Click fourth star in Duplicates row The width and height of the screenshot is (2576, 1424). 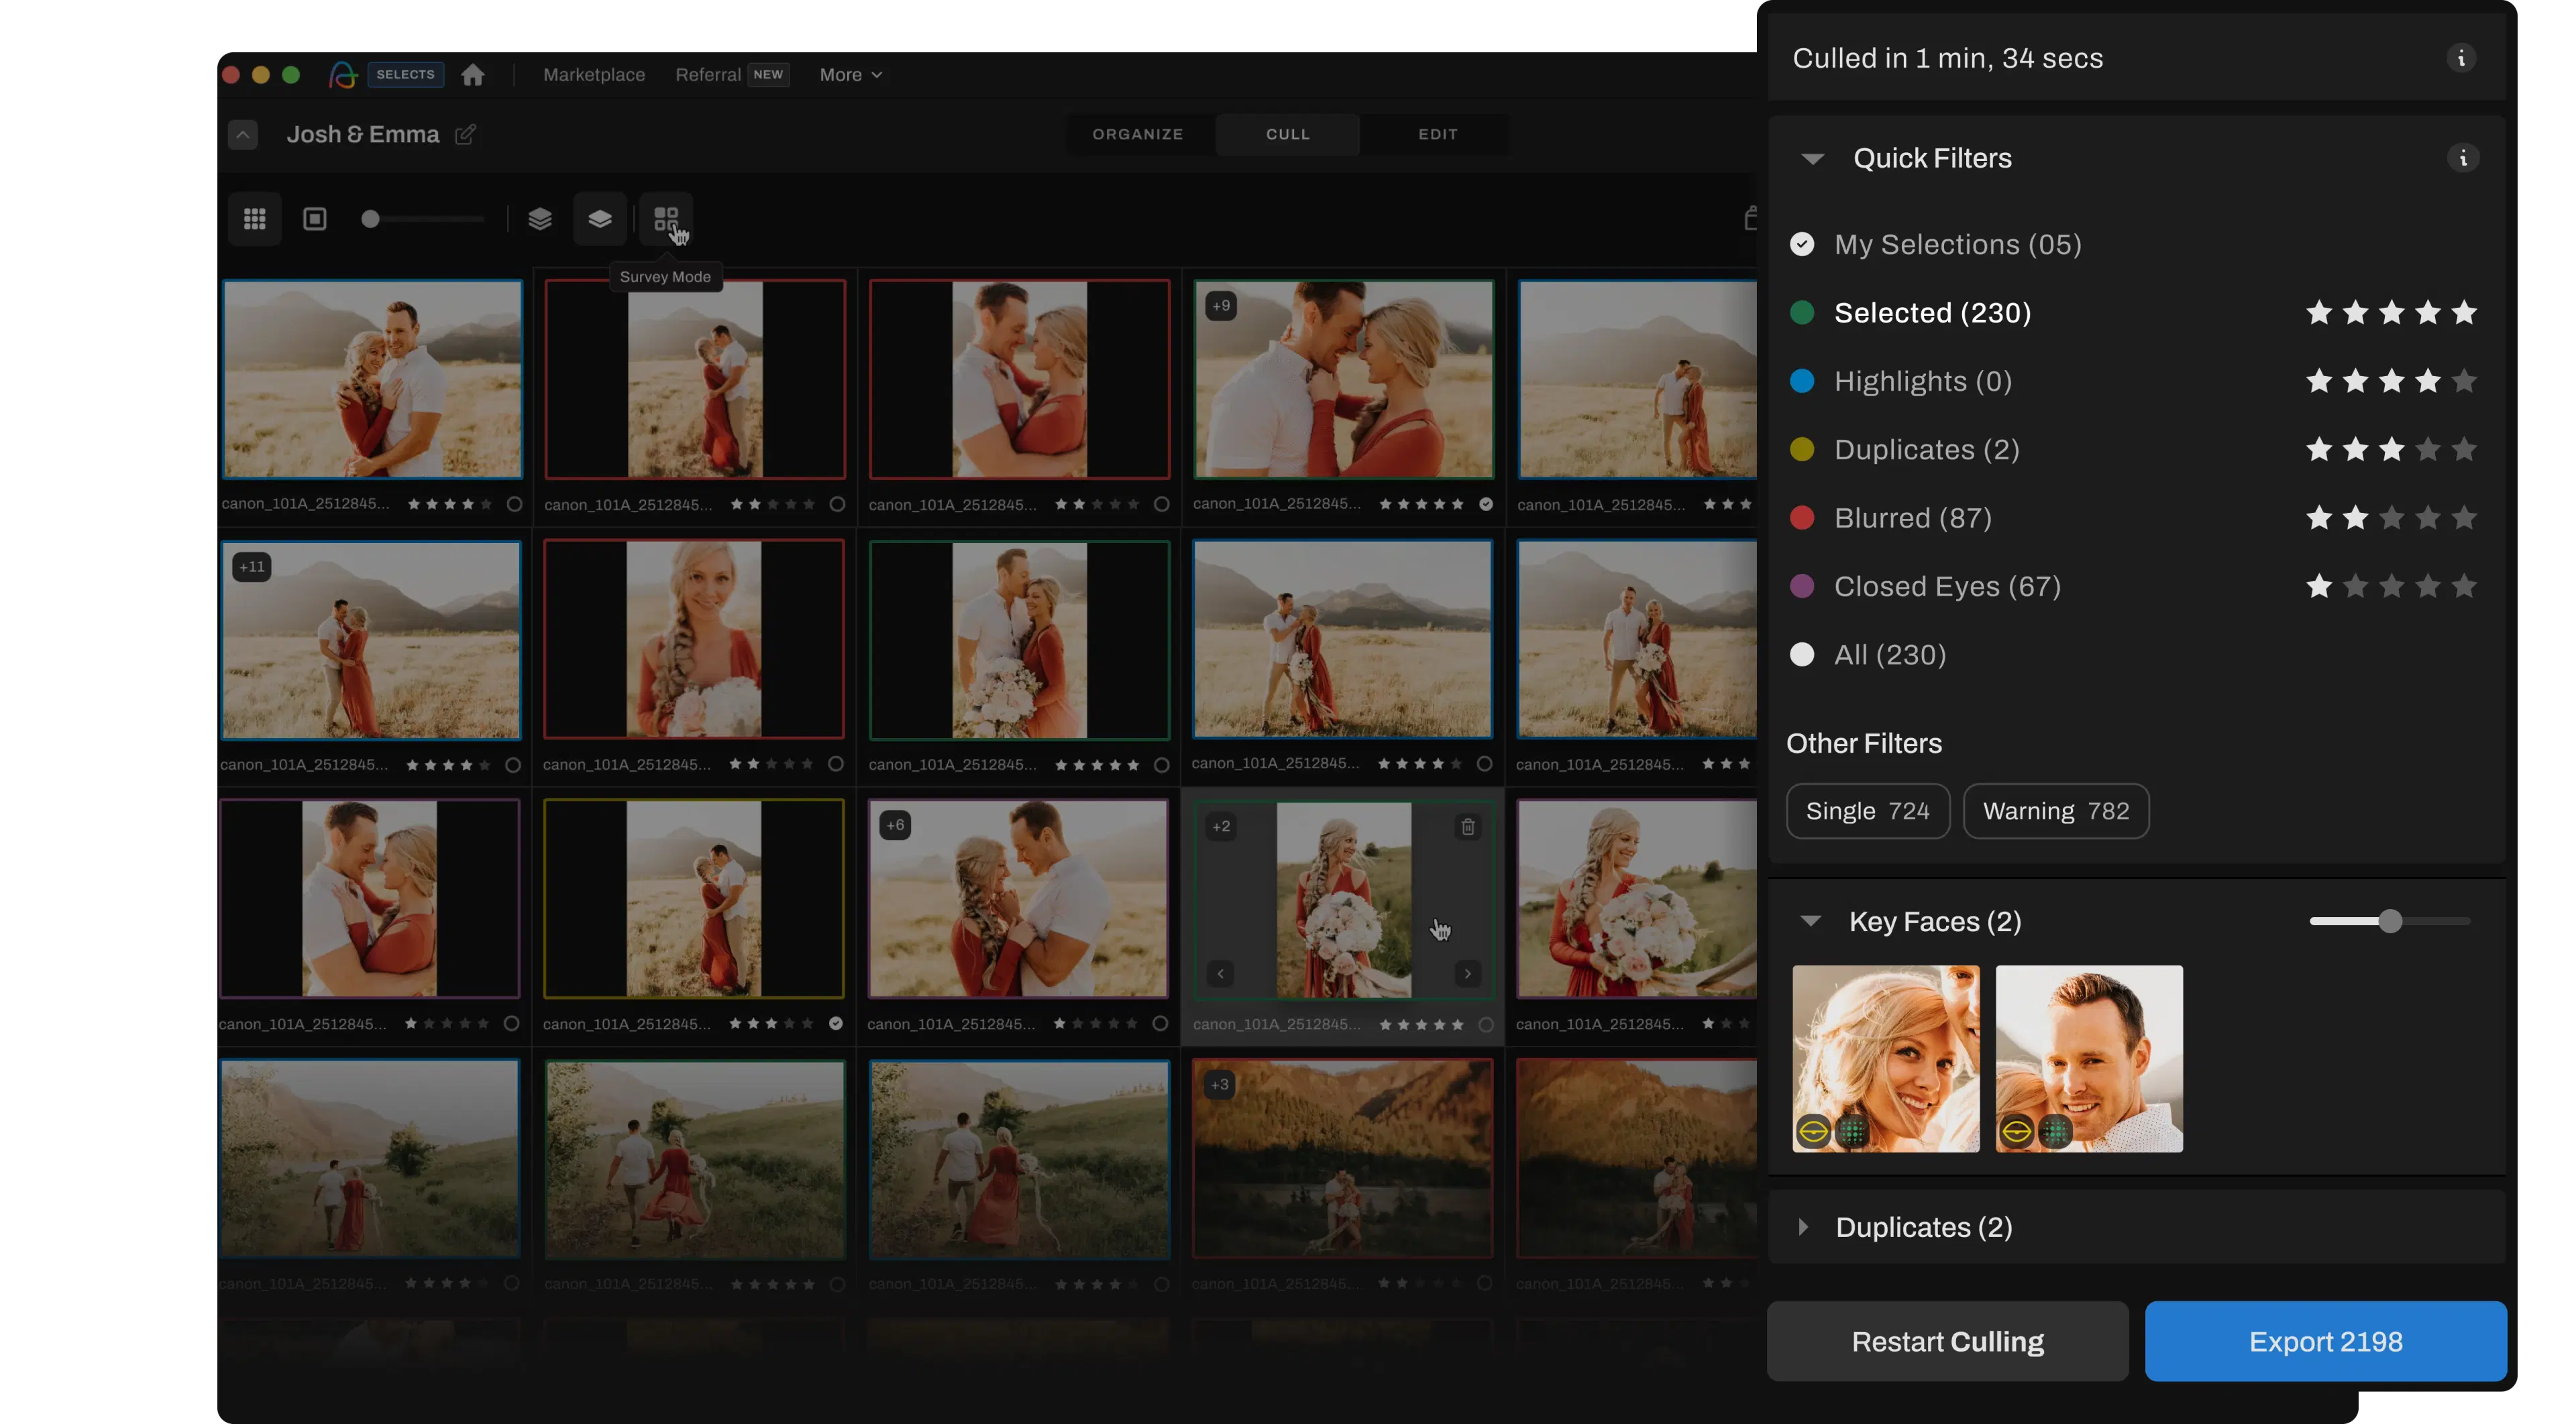point(2428,450)
